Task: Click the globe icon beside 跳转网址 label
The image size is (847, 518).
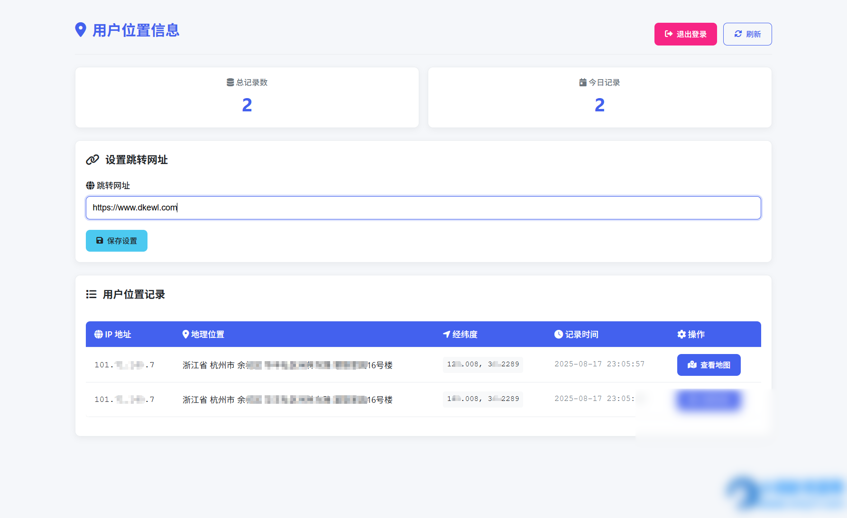Action: [x=90, y=185]
